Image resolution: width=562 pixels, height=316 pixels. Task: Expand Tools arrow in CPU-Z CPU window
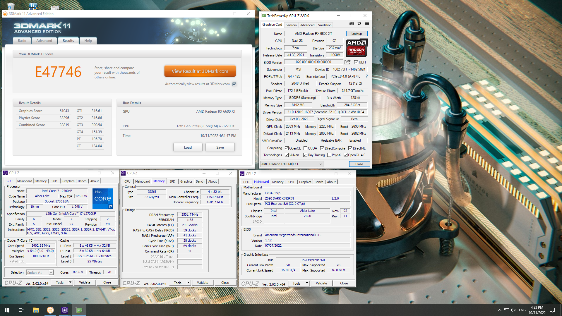(x=70, y=282)
